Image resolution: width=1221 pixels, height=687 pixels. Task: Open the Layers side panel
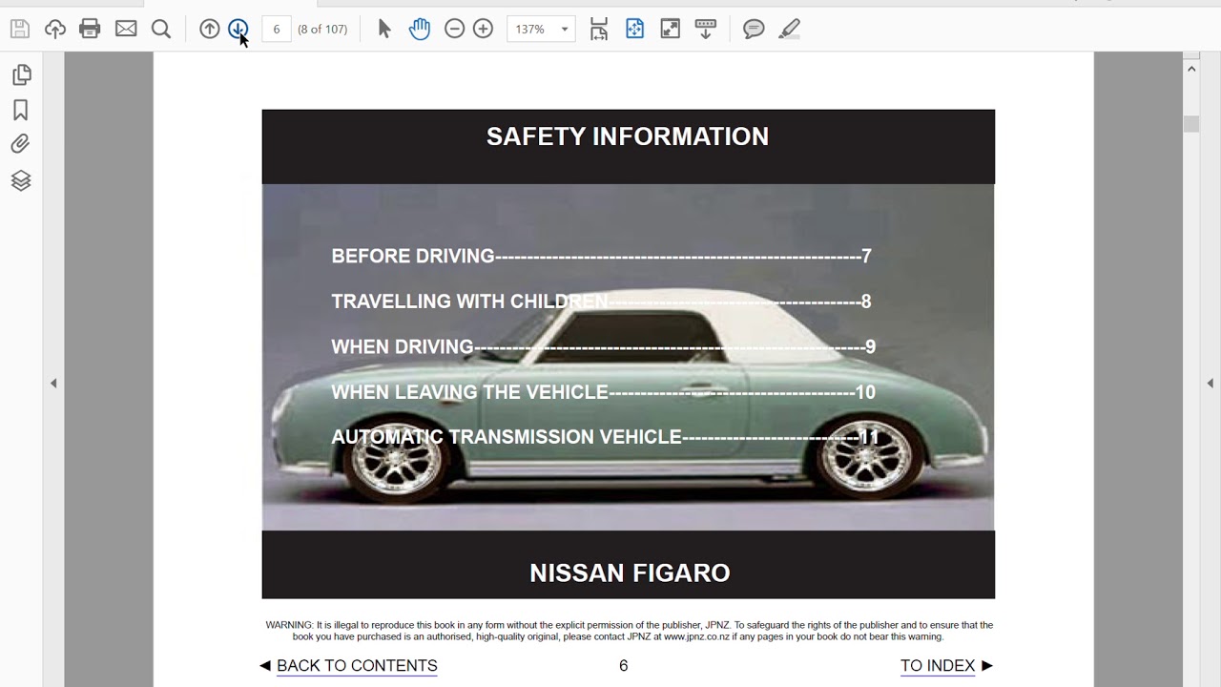(21, 180)
